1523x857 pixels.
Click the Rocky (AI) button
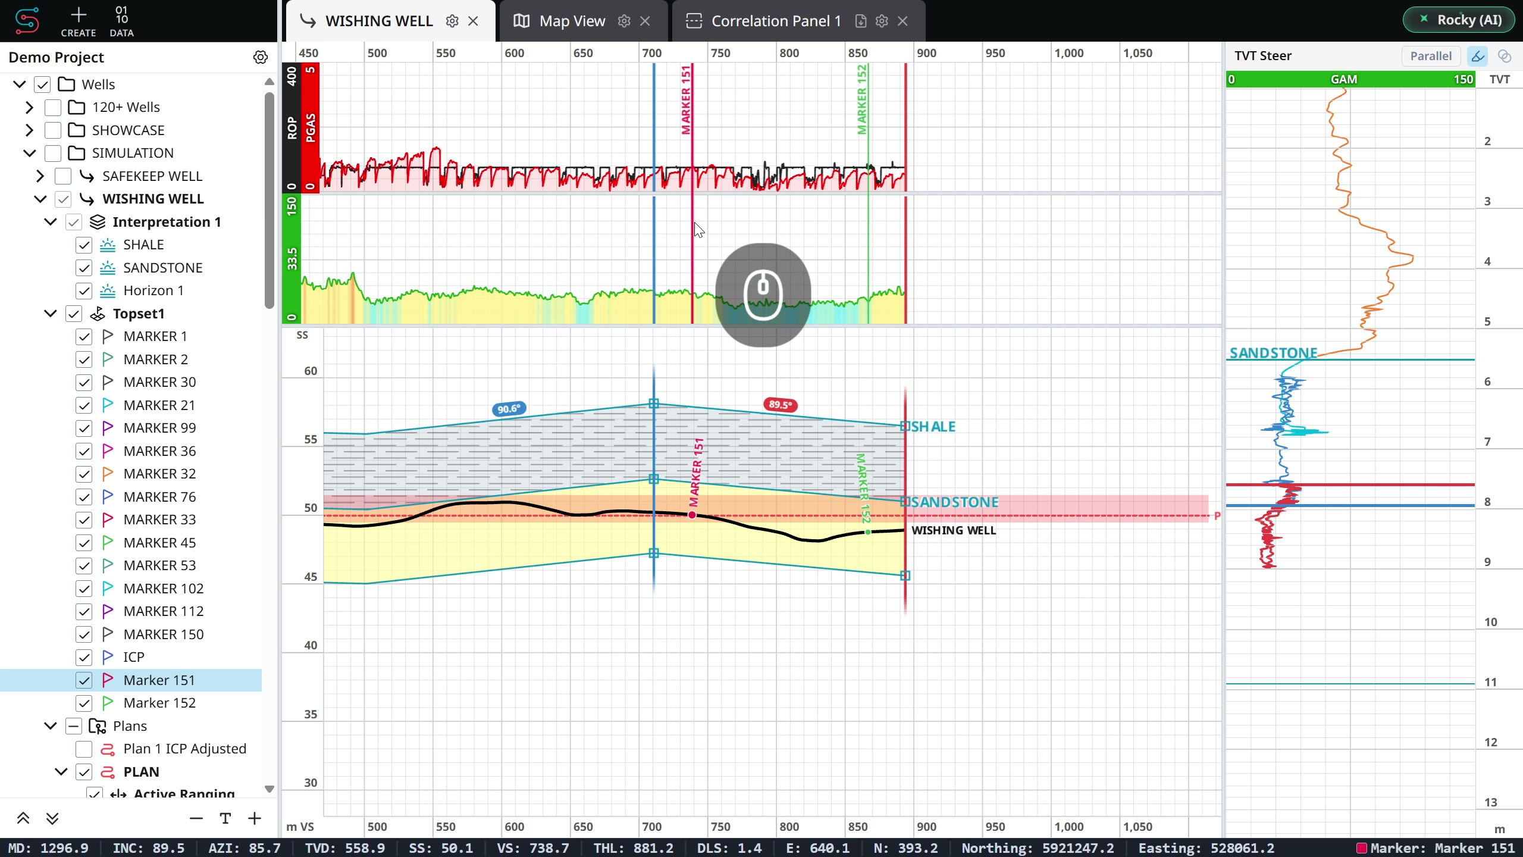(x=1459, y=20)
